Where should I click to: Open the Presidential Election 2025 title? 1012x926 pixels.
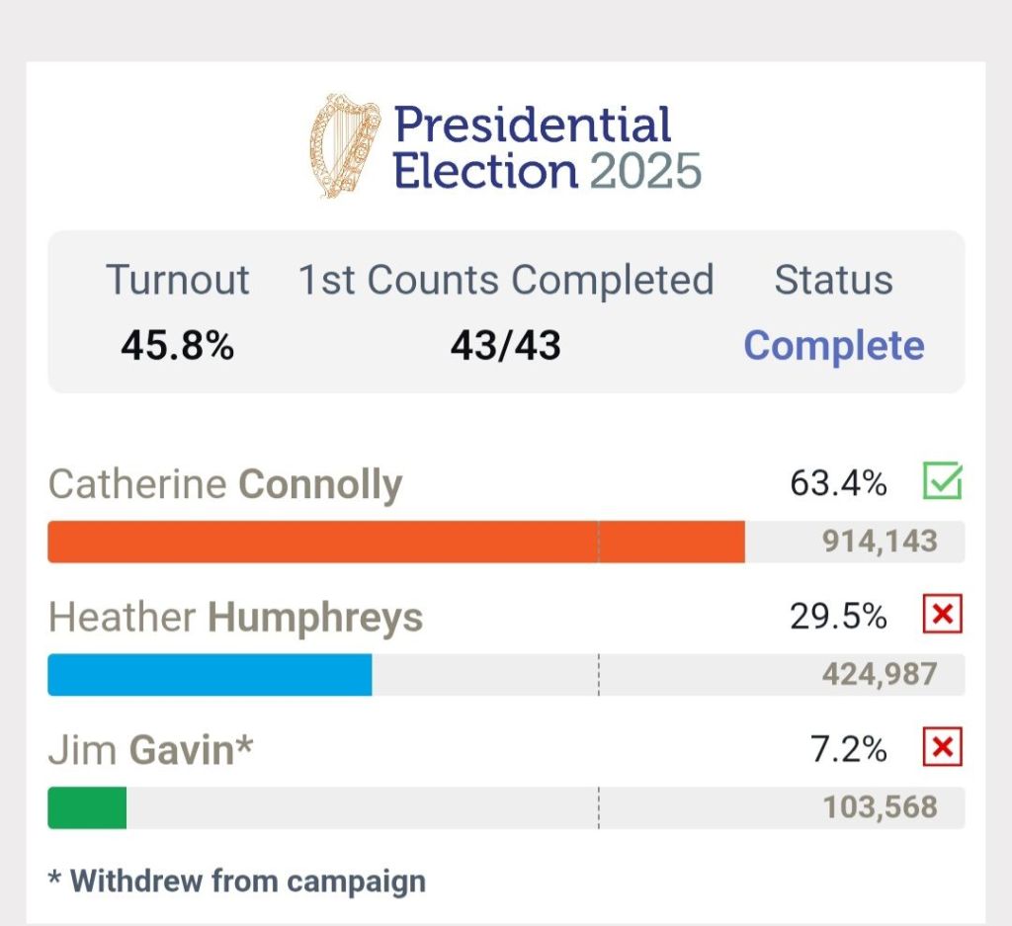pyautogui.click(x=547, y=148)
